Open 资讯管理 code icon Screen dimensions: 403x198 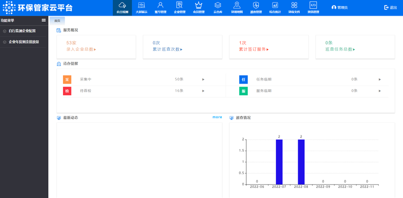pyautogui.click(x=313, y=5)
